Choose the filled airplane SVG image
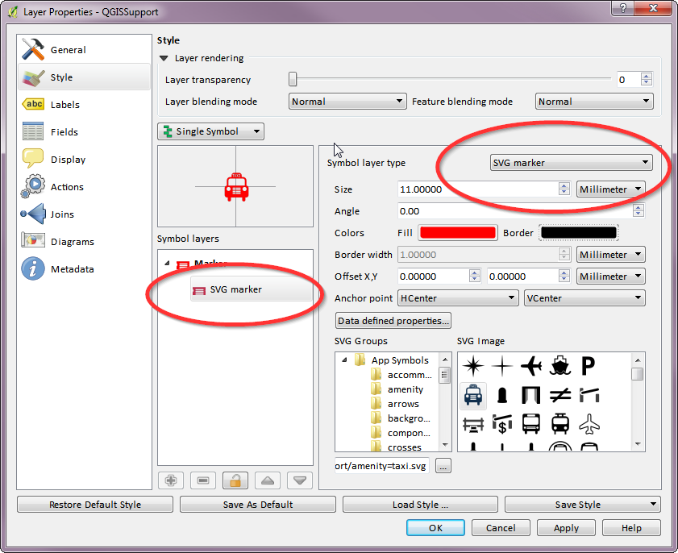This screenshot has width=678, height=553. coord(531,366)
